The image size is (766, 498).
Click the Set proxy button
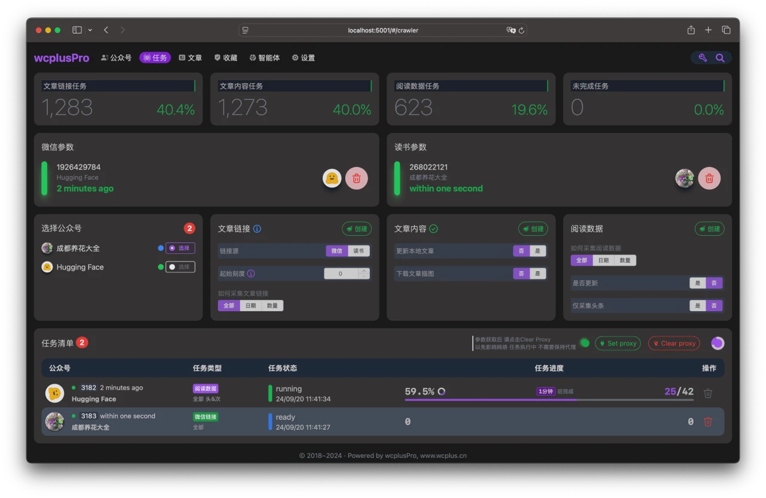point(618,344)
